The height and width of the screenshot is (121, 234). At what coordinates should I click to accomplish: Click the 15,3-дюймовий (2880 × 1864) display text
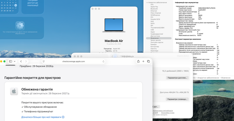pos(175,71)
